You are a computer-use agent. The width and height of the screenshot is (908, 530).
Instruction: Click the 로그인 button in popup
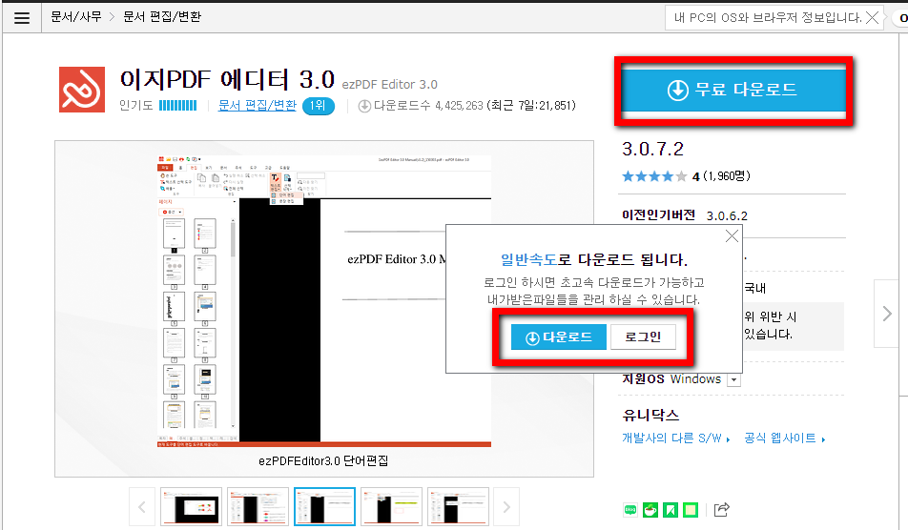coord(643,337)
